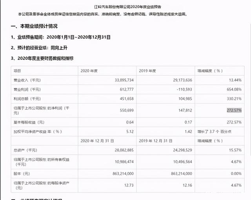Click the 2019 年度 column header
Viewport: 251px width, 200px height.
tap(147, 71)
